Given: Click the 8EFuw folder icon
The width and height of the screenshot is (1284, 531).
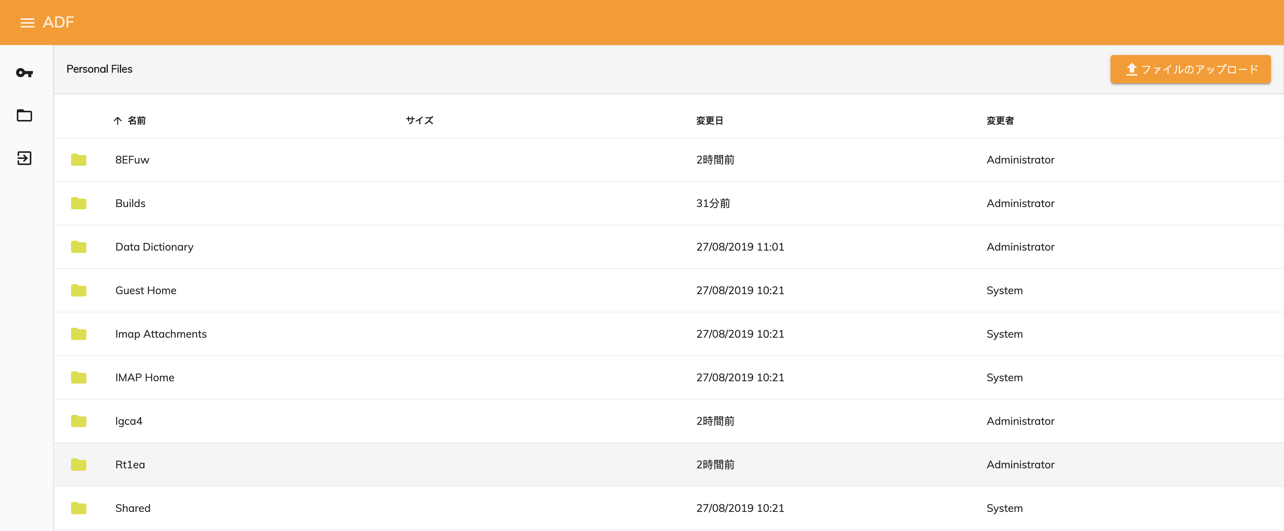Looking at the screenshot, I should [x=78, y=160].
